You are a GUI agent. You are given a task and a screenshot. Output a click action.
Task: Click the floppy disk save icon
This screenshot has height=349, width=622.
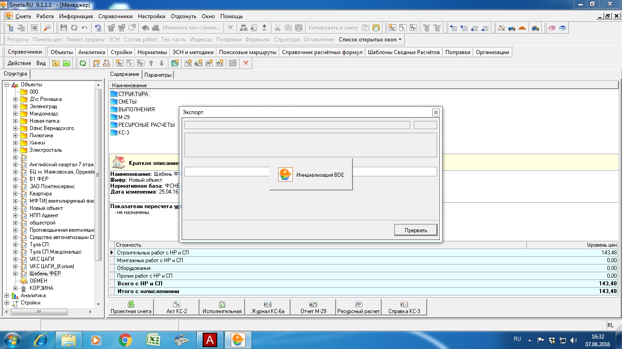coord(64,28)
